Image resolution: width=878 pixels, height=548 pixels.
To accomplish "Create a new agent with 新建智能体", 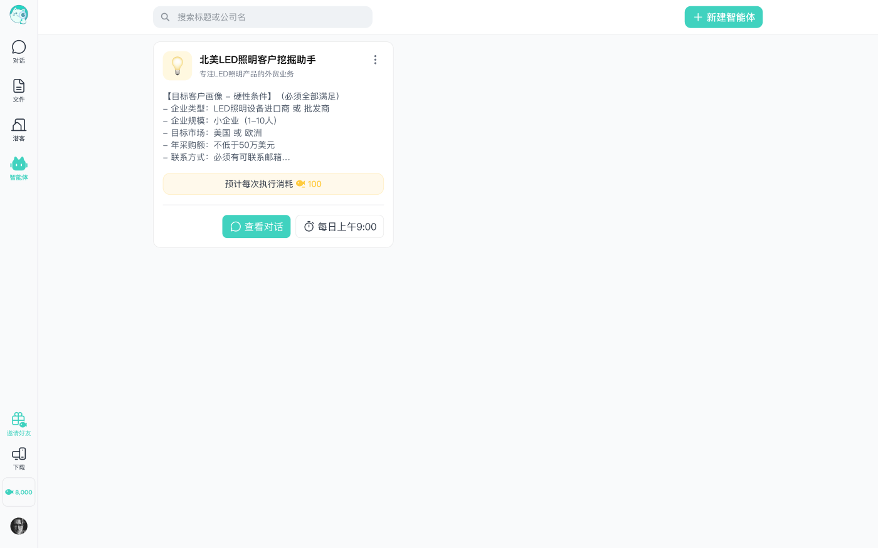I will (724, 17).
